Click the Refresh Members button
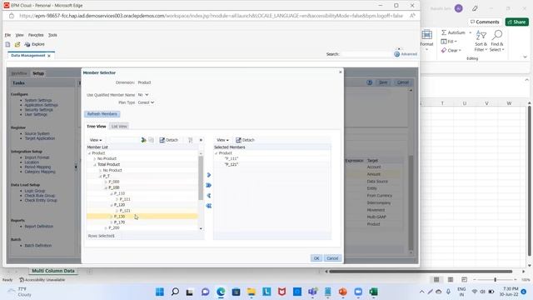The height and width of the screenshot is (300, 533). coord(102,114)
